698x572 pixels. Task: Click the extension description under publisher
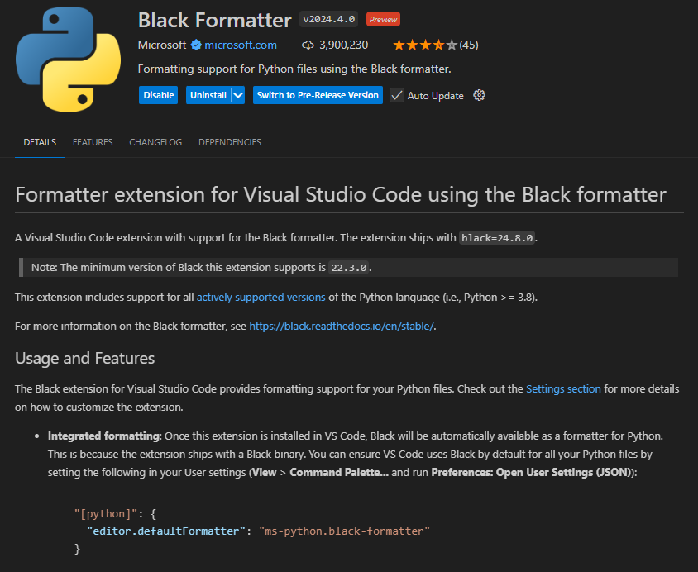coord(294,69)
